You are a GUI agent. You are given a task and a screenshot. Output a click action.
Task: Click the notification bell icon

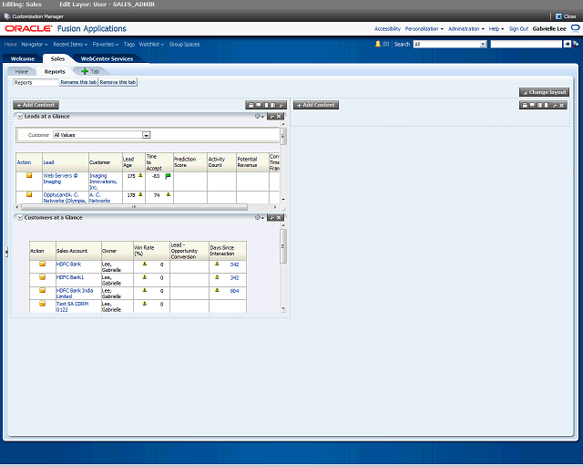point(378,44)
